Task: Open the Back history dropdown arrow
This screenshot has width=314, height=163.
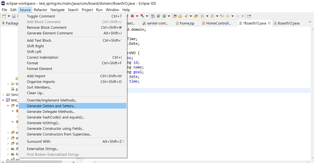Action: [232, 16]
